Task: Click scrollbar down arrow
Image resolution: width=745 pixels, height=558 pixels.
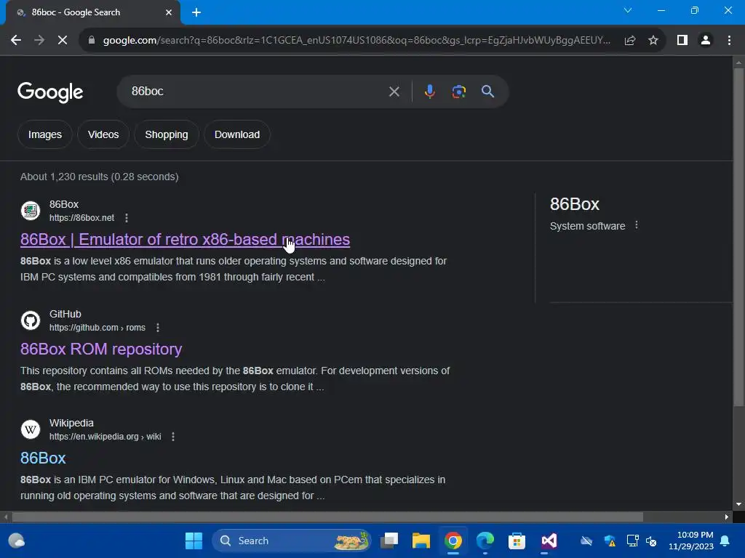Action: (738, 504)
